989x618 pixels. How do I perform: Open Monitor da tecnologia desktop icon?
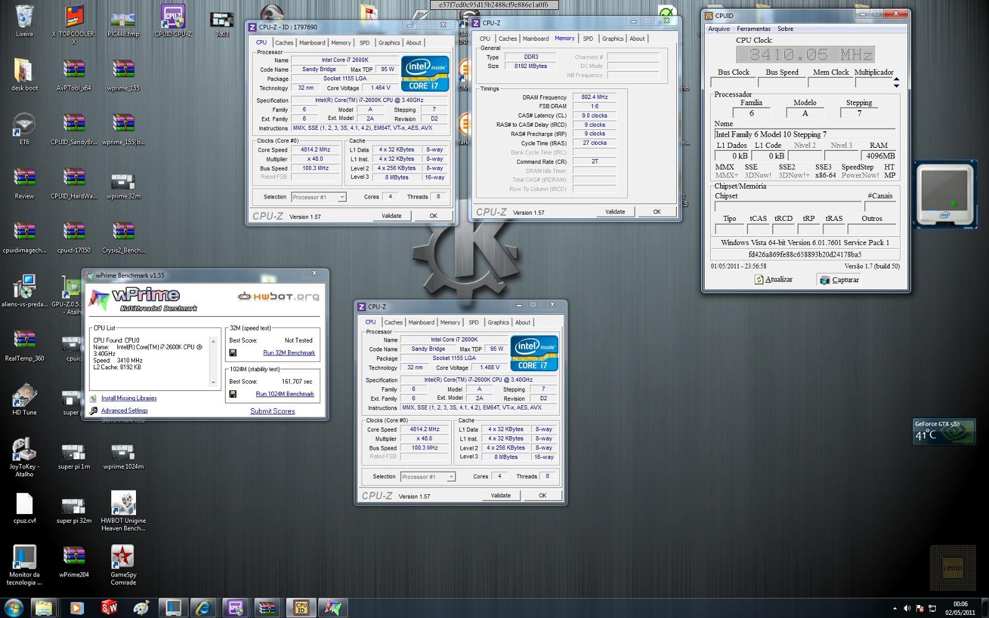(24, 565)
